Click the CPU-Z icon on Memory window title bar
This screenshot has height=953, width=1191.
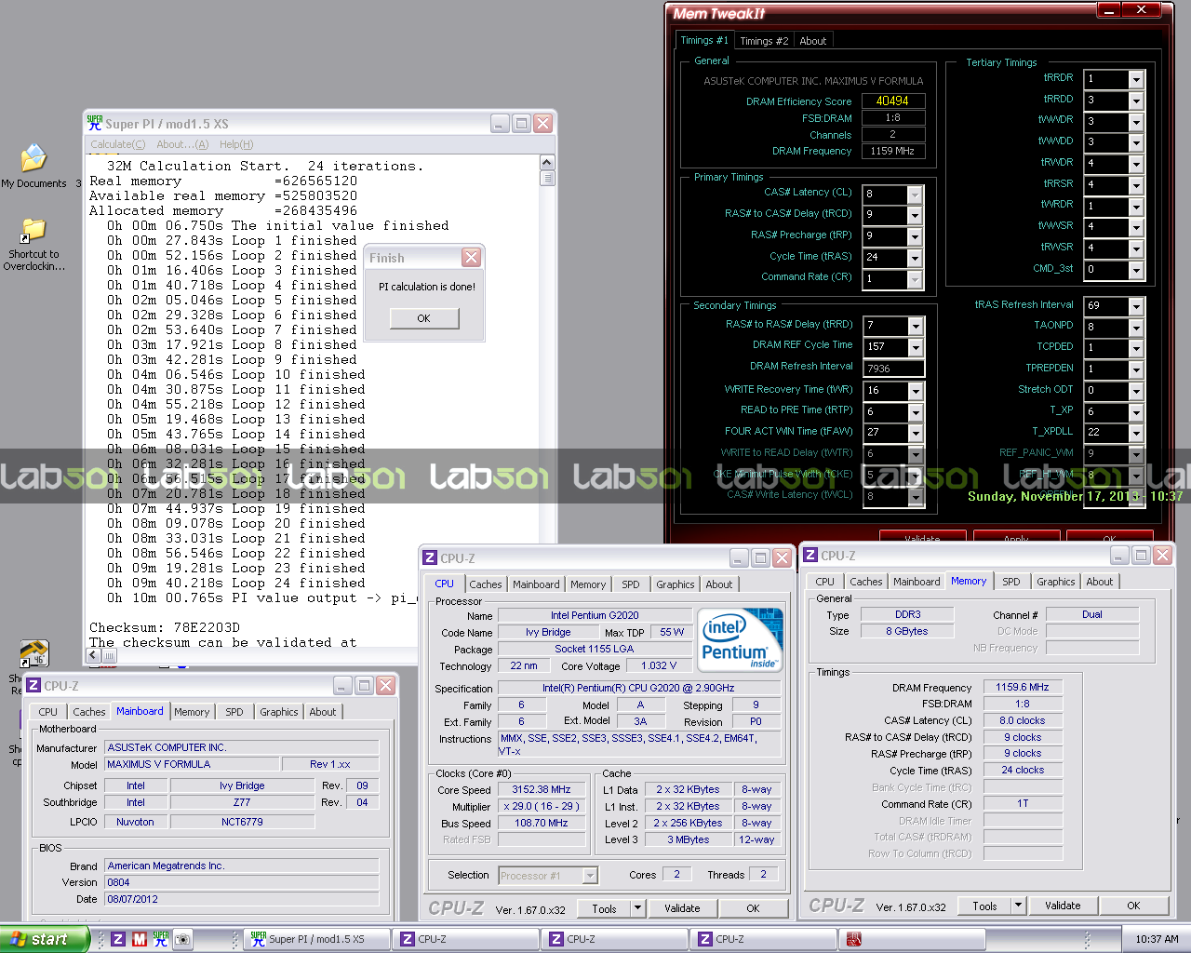point(810,555)
